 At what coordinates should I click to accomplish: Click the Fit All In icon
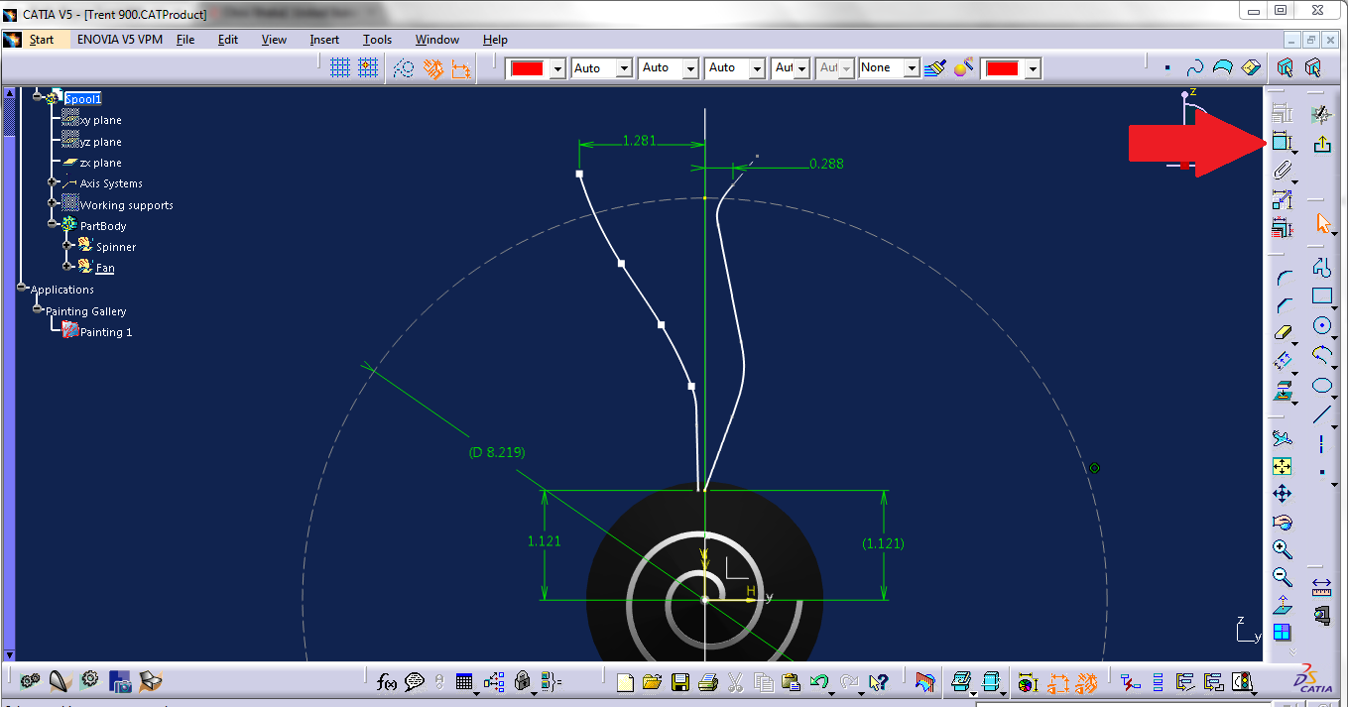click(1282, 465)
